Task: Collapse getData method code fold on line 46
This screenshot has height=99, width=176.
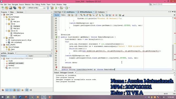Action: 59,37
